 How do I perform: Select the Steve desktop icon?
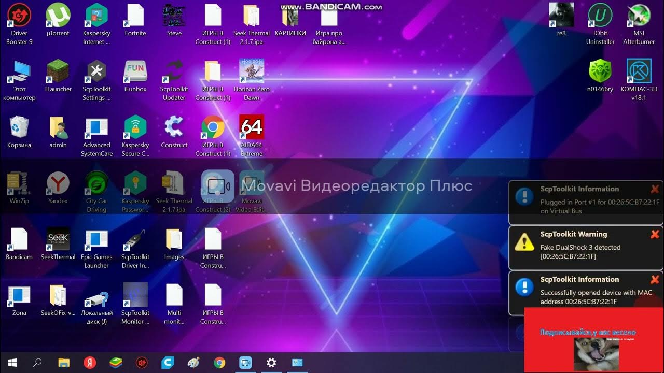174,16
